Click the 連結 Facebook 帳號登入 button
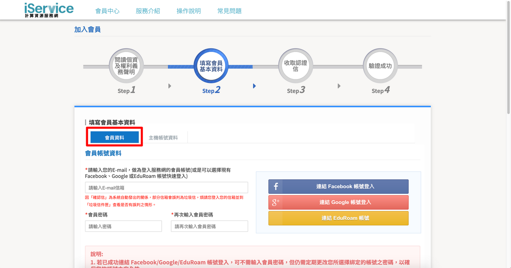This screenshot has height=268, width=511. pos(338,186)
